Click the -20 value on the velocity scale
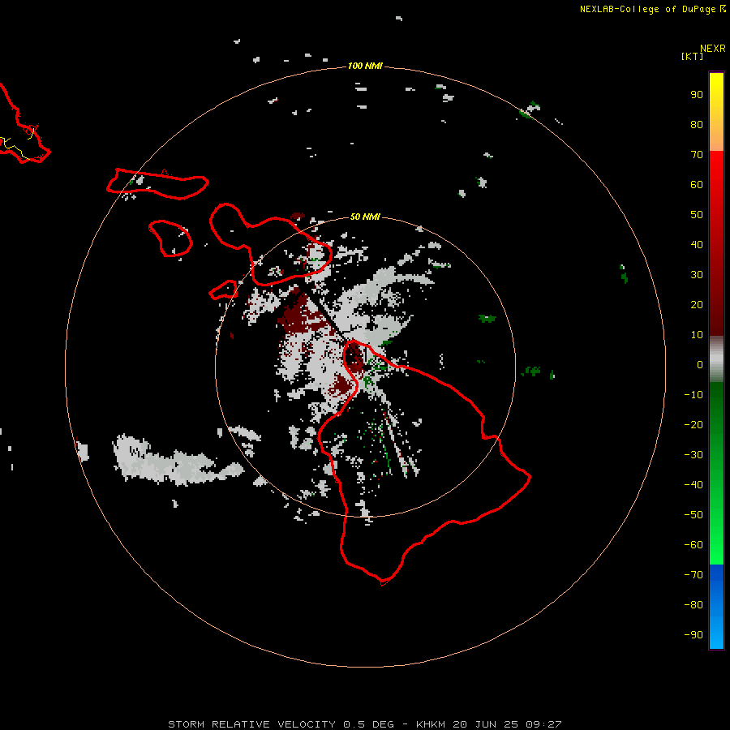 pos(693,424)
